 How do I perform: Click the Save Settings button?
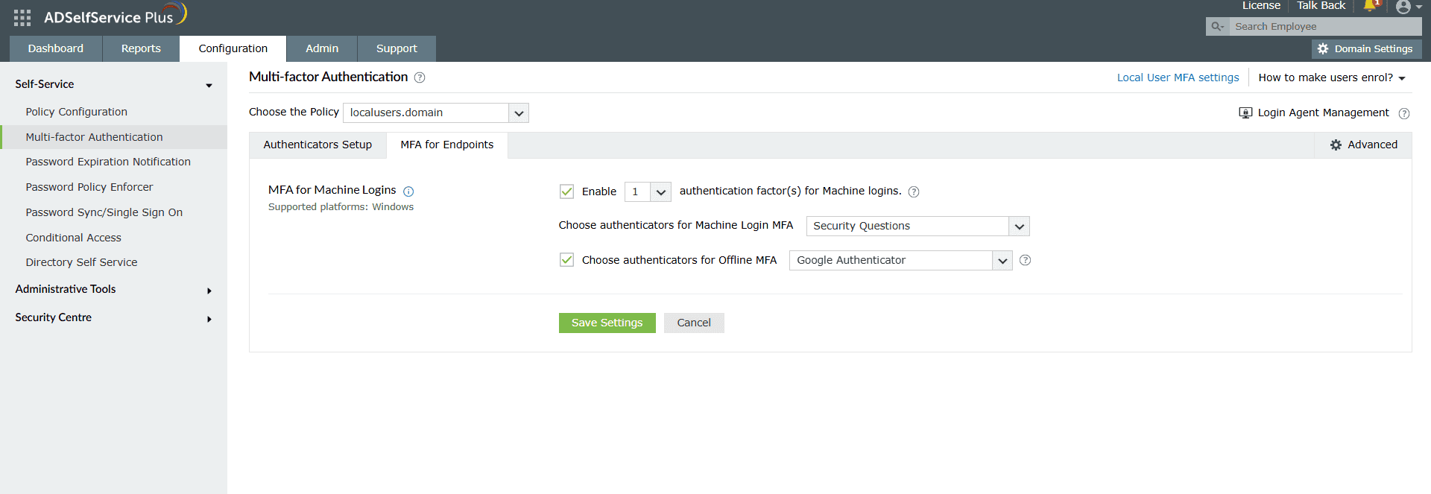607,323
